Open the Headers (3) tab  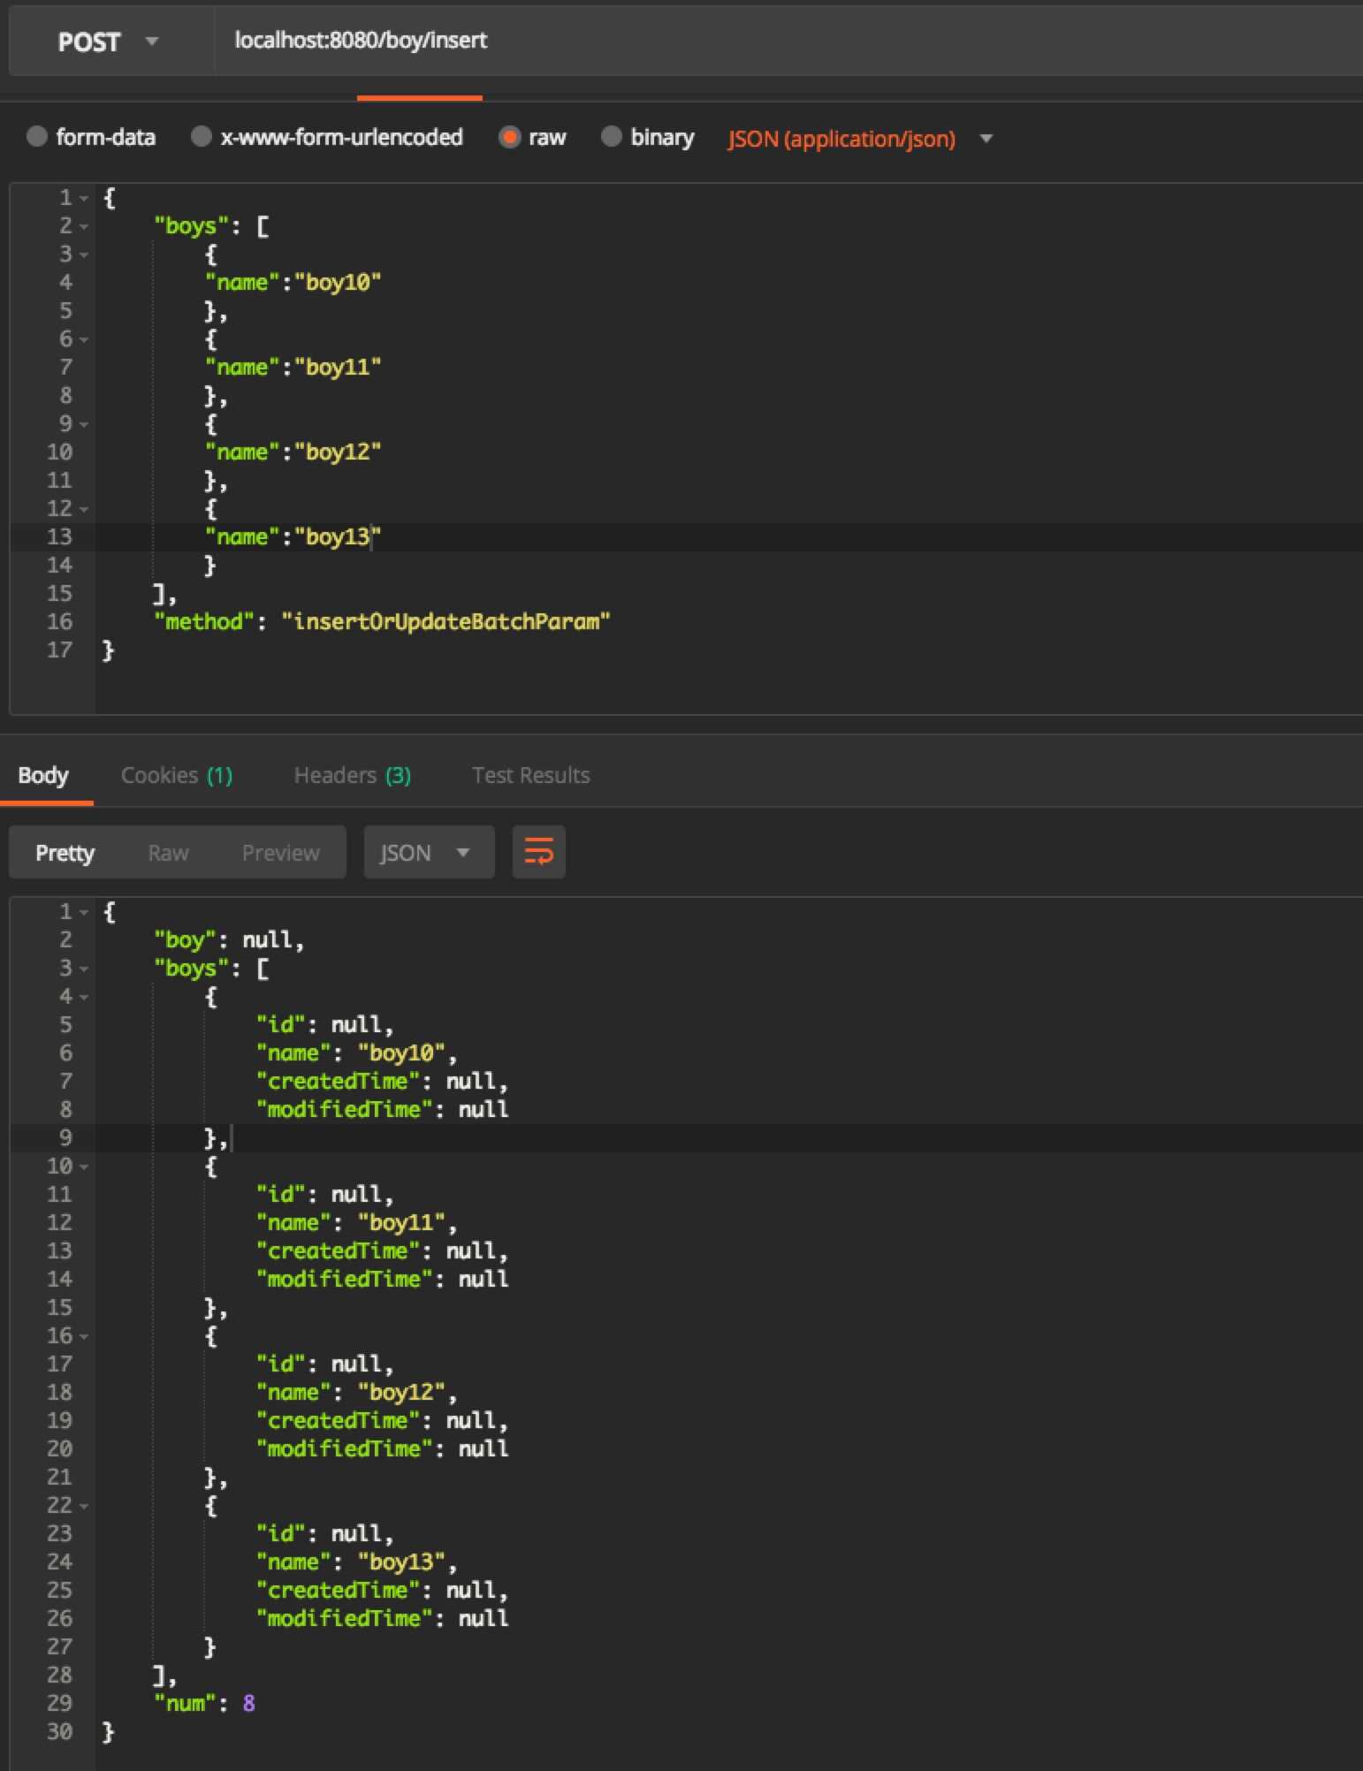pos(352,775)
